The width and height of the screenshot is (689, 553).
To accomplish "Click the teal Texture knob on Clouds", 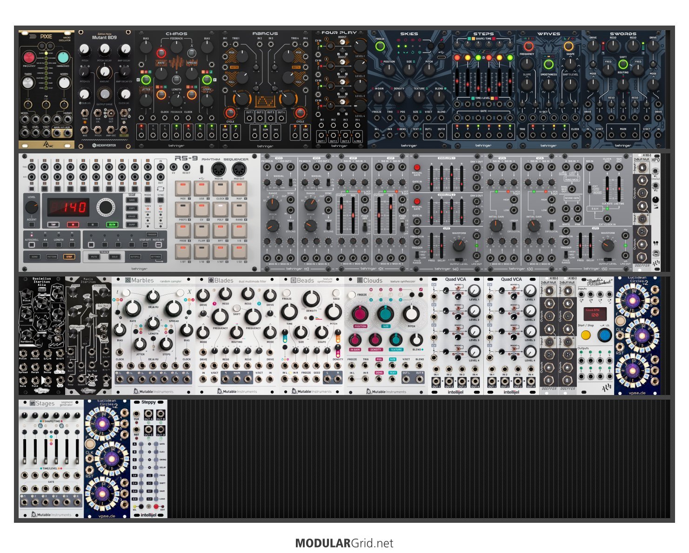I will point(395,340).
